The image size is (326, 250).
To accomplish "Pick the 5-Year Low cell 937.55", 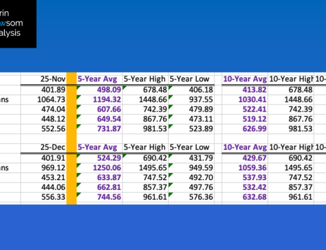I will click(191, 99).
